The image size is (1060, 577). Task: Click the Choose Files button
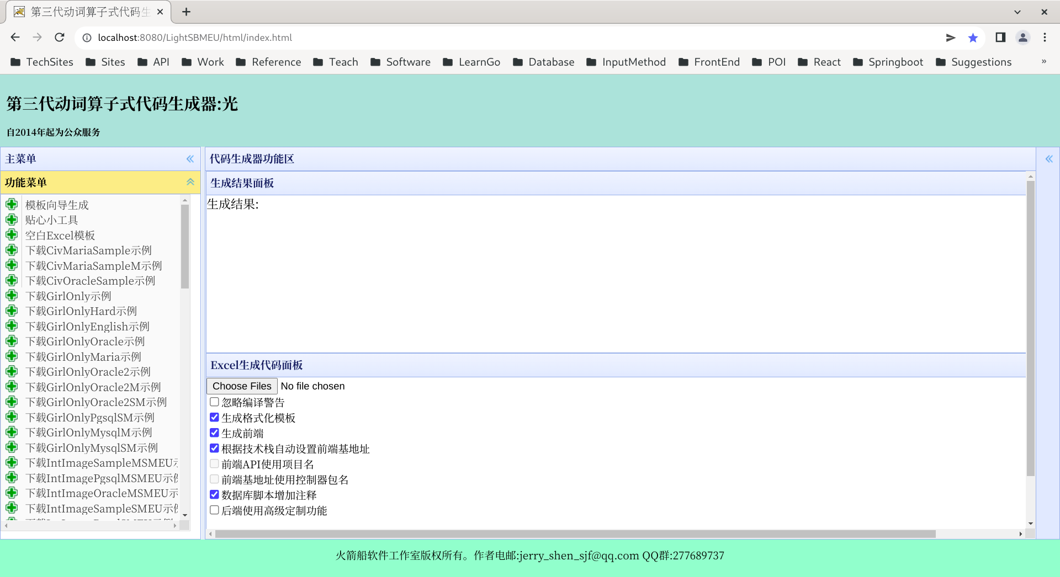242,386
